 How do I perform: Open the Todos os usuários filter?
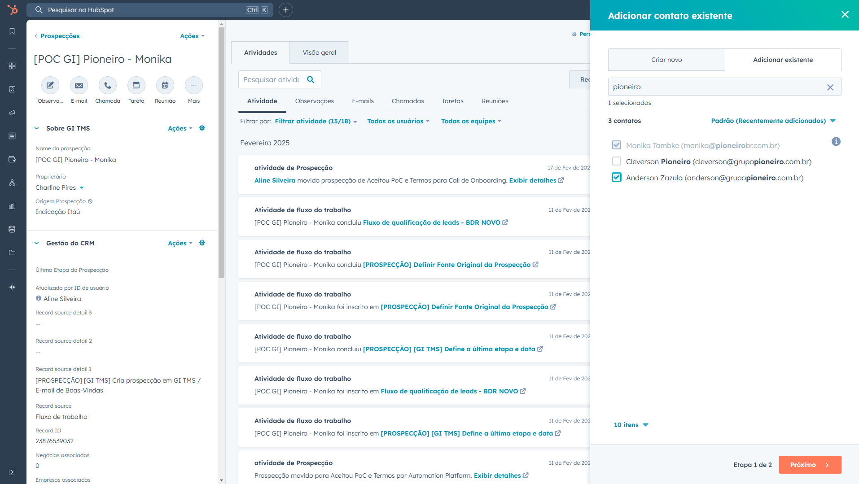[x=398, y=121]
